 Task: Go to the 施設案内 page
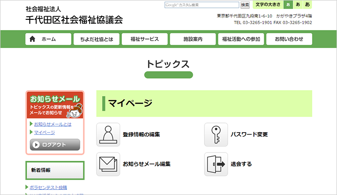[193, 39]
